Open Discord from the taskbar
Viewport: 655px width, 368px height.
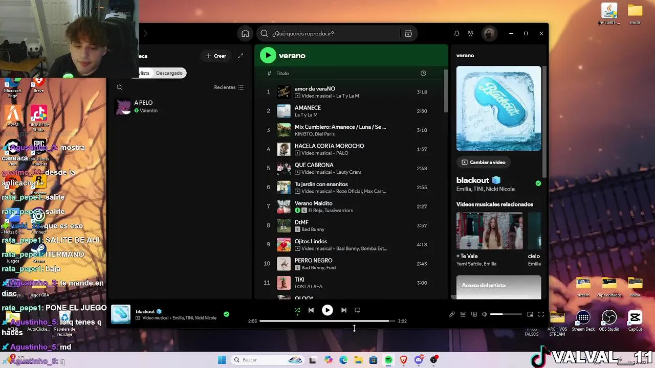point(419,360)
